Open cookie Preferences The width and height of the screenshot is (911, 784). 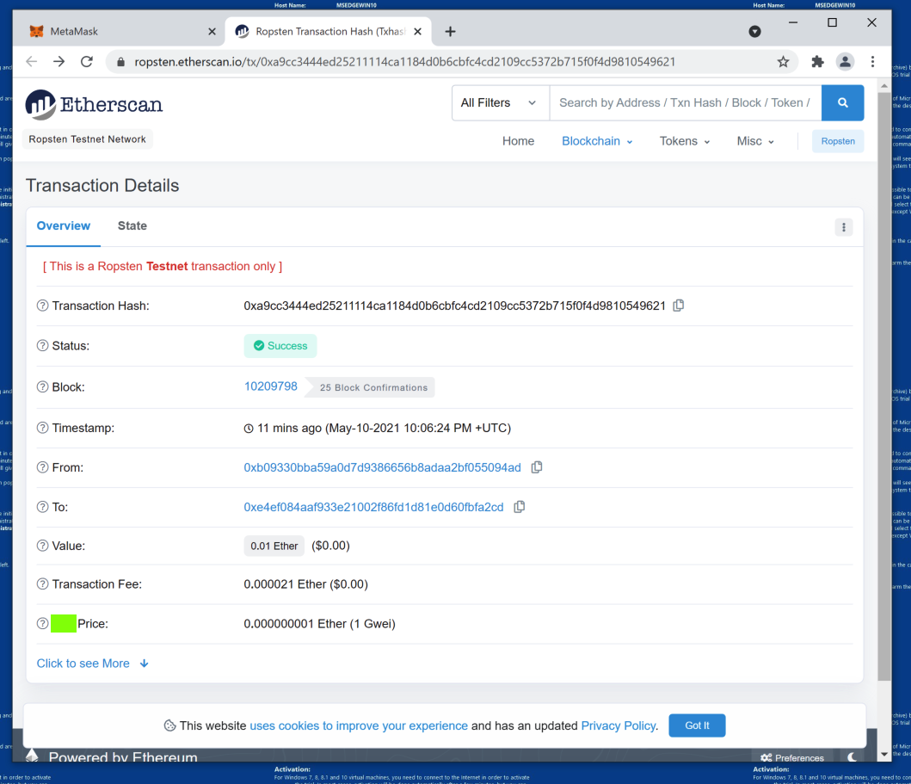[792, 758]
